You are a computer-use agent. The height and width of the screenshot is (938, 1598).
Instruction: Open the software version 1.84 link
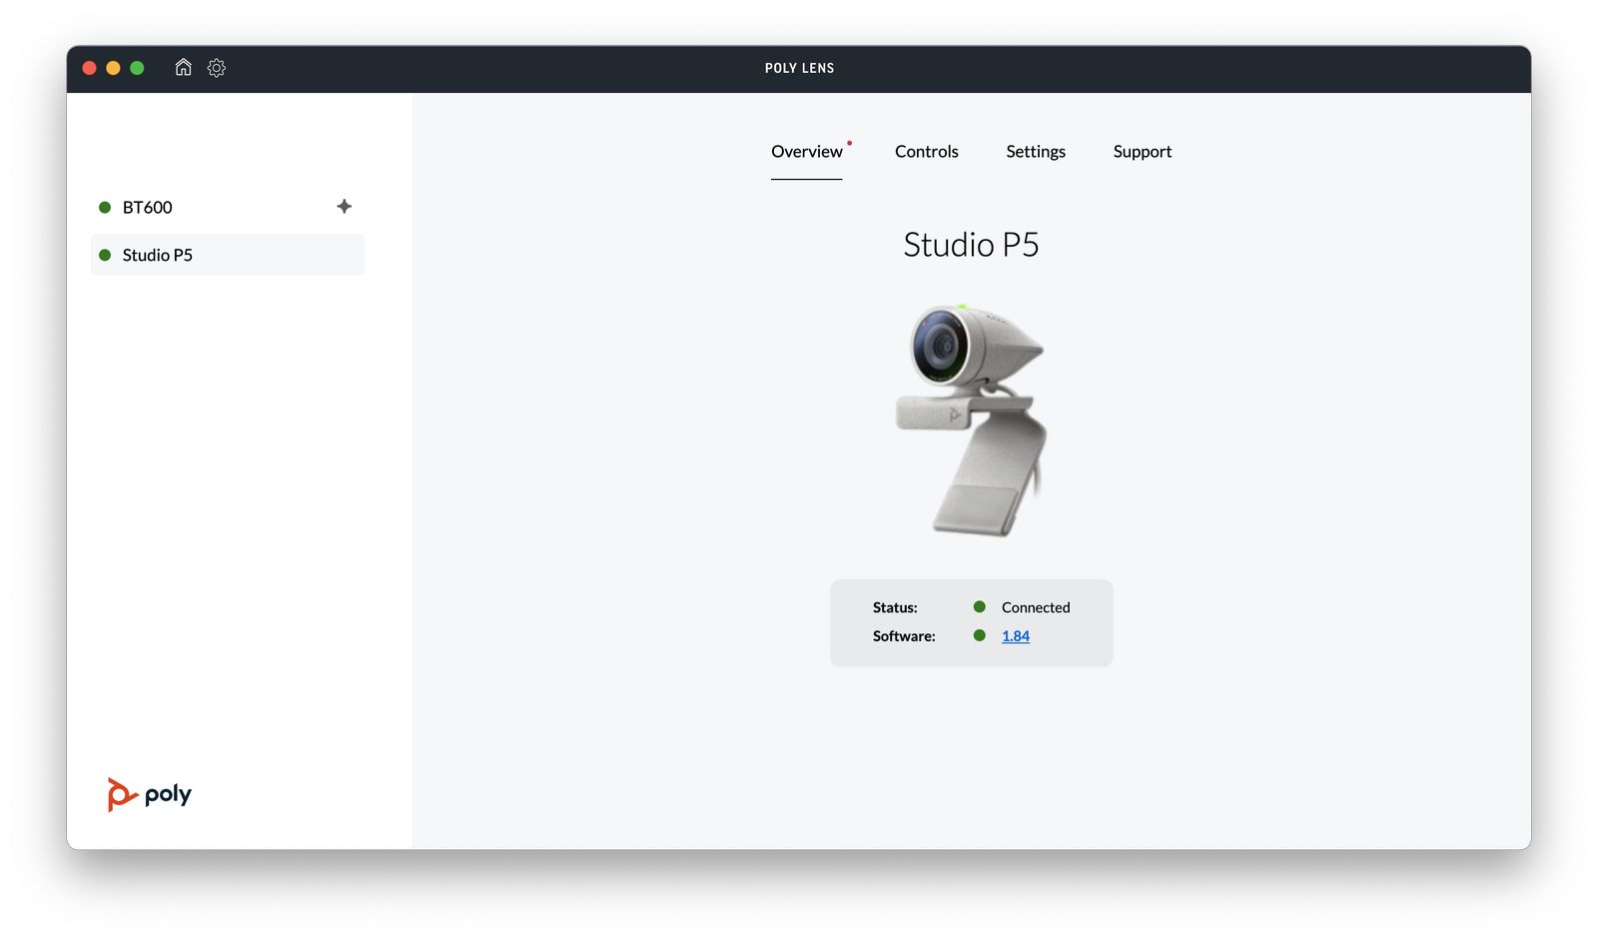[1016, 636]
